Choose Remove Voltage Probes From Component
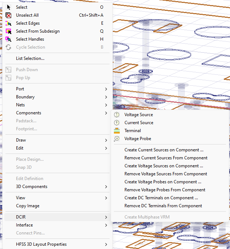The image size is (230, 249). (170, 190)
